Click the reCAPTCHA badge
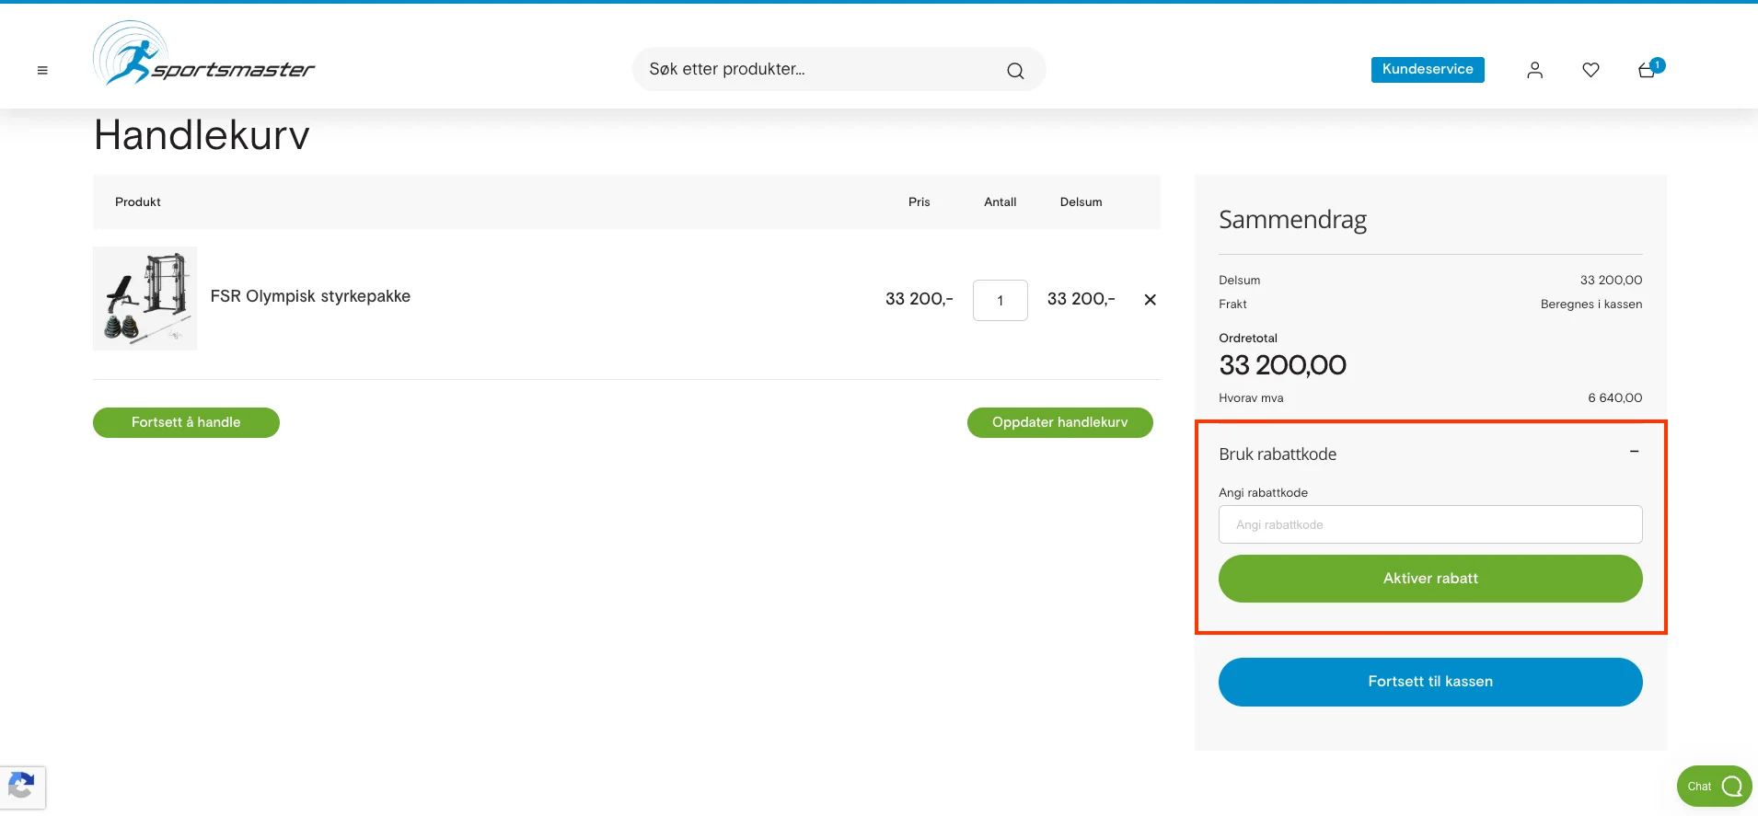This screenshot has height=816, width=1758. (x=22, y=787)
